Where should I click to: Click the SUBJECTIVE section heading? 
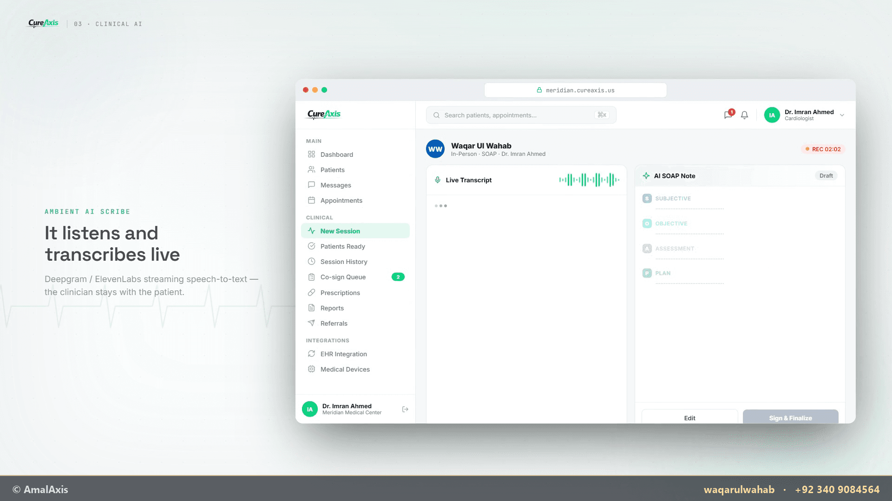673,199
